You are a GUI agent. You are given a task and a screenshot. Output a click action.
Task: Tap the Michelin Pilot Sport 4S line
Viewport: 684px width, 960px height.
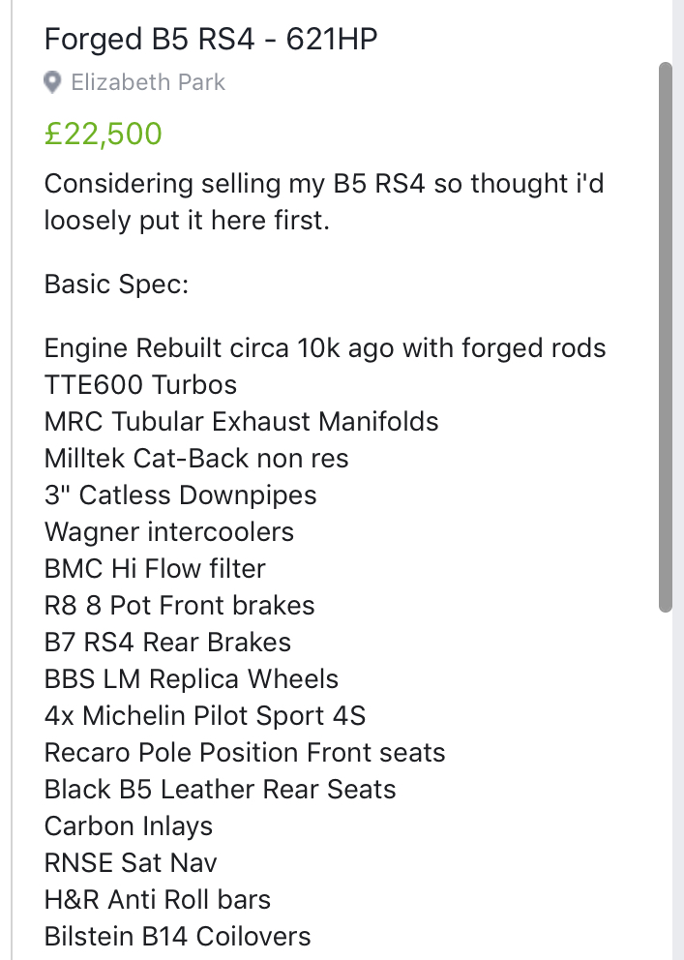click(205, 716)
